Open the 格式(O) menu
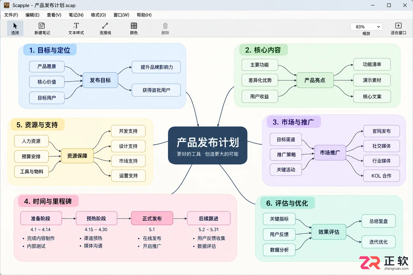413x275 pixels. coord(98,15)
